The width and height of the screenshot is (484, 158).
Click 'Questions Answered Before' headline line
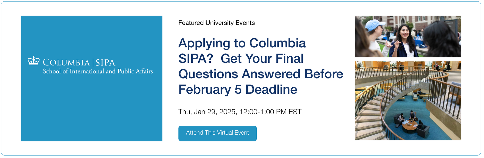(261, 74)
